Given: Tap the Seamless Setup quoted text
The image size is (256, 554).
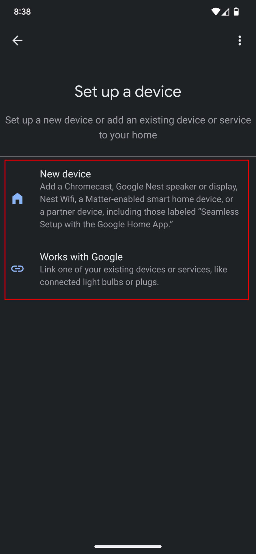Looking at the screenshot, I should (139, 218).
